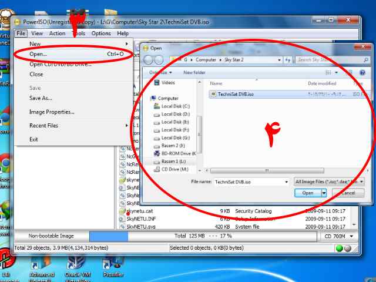Click the back arrow in the Open dialog
Viewport: 376px width, 282px height.
click(149, 60)
